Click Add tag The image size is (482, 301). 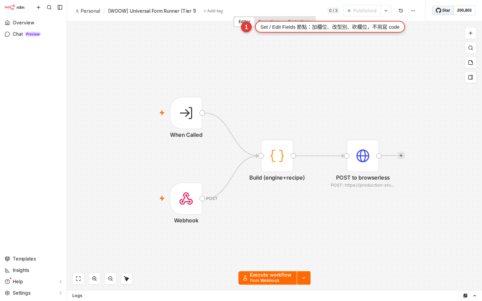coord(213,11)
